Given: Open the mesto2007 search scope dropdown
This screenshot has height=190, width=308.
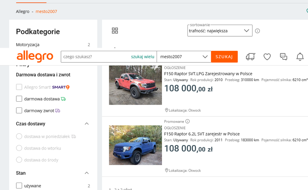Looking at the screenshot, I should coord(184,57).
